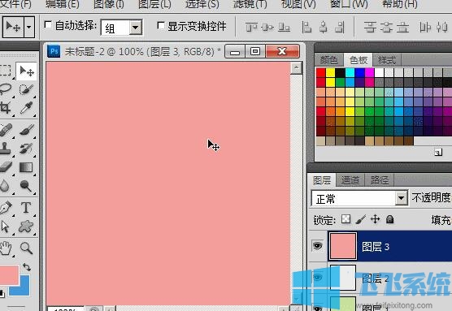Click the Ps document icon in title bar
The image size is (452, 311).
click(54, 51)
